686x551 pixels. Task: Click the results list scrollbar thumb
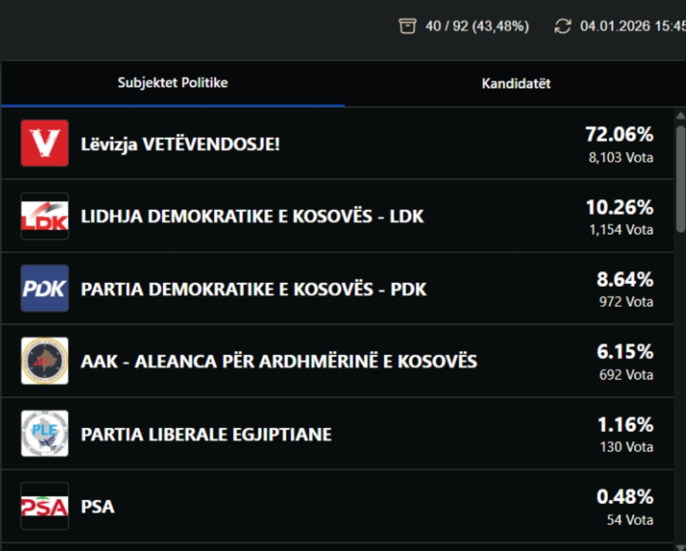pyautogui.click(x=680, y=178)
